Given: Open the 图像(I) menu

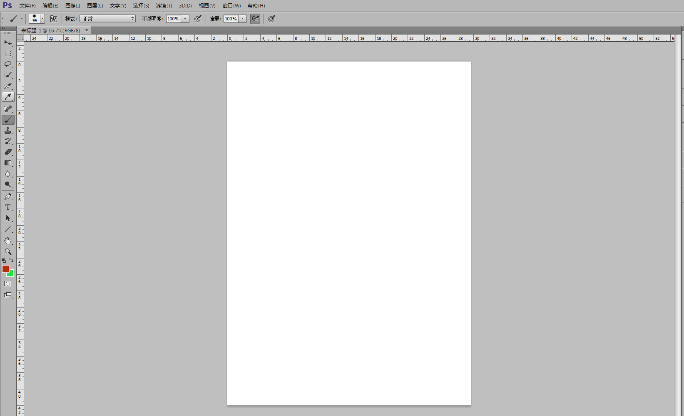Looking at the screenshot, I should pyautogui.click(x=73, y=6).
